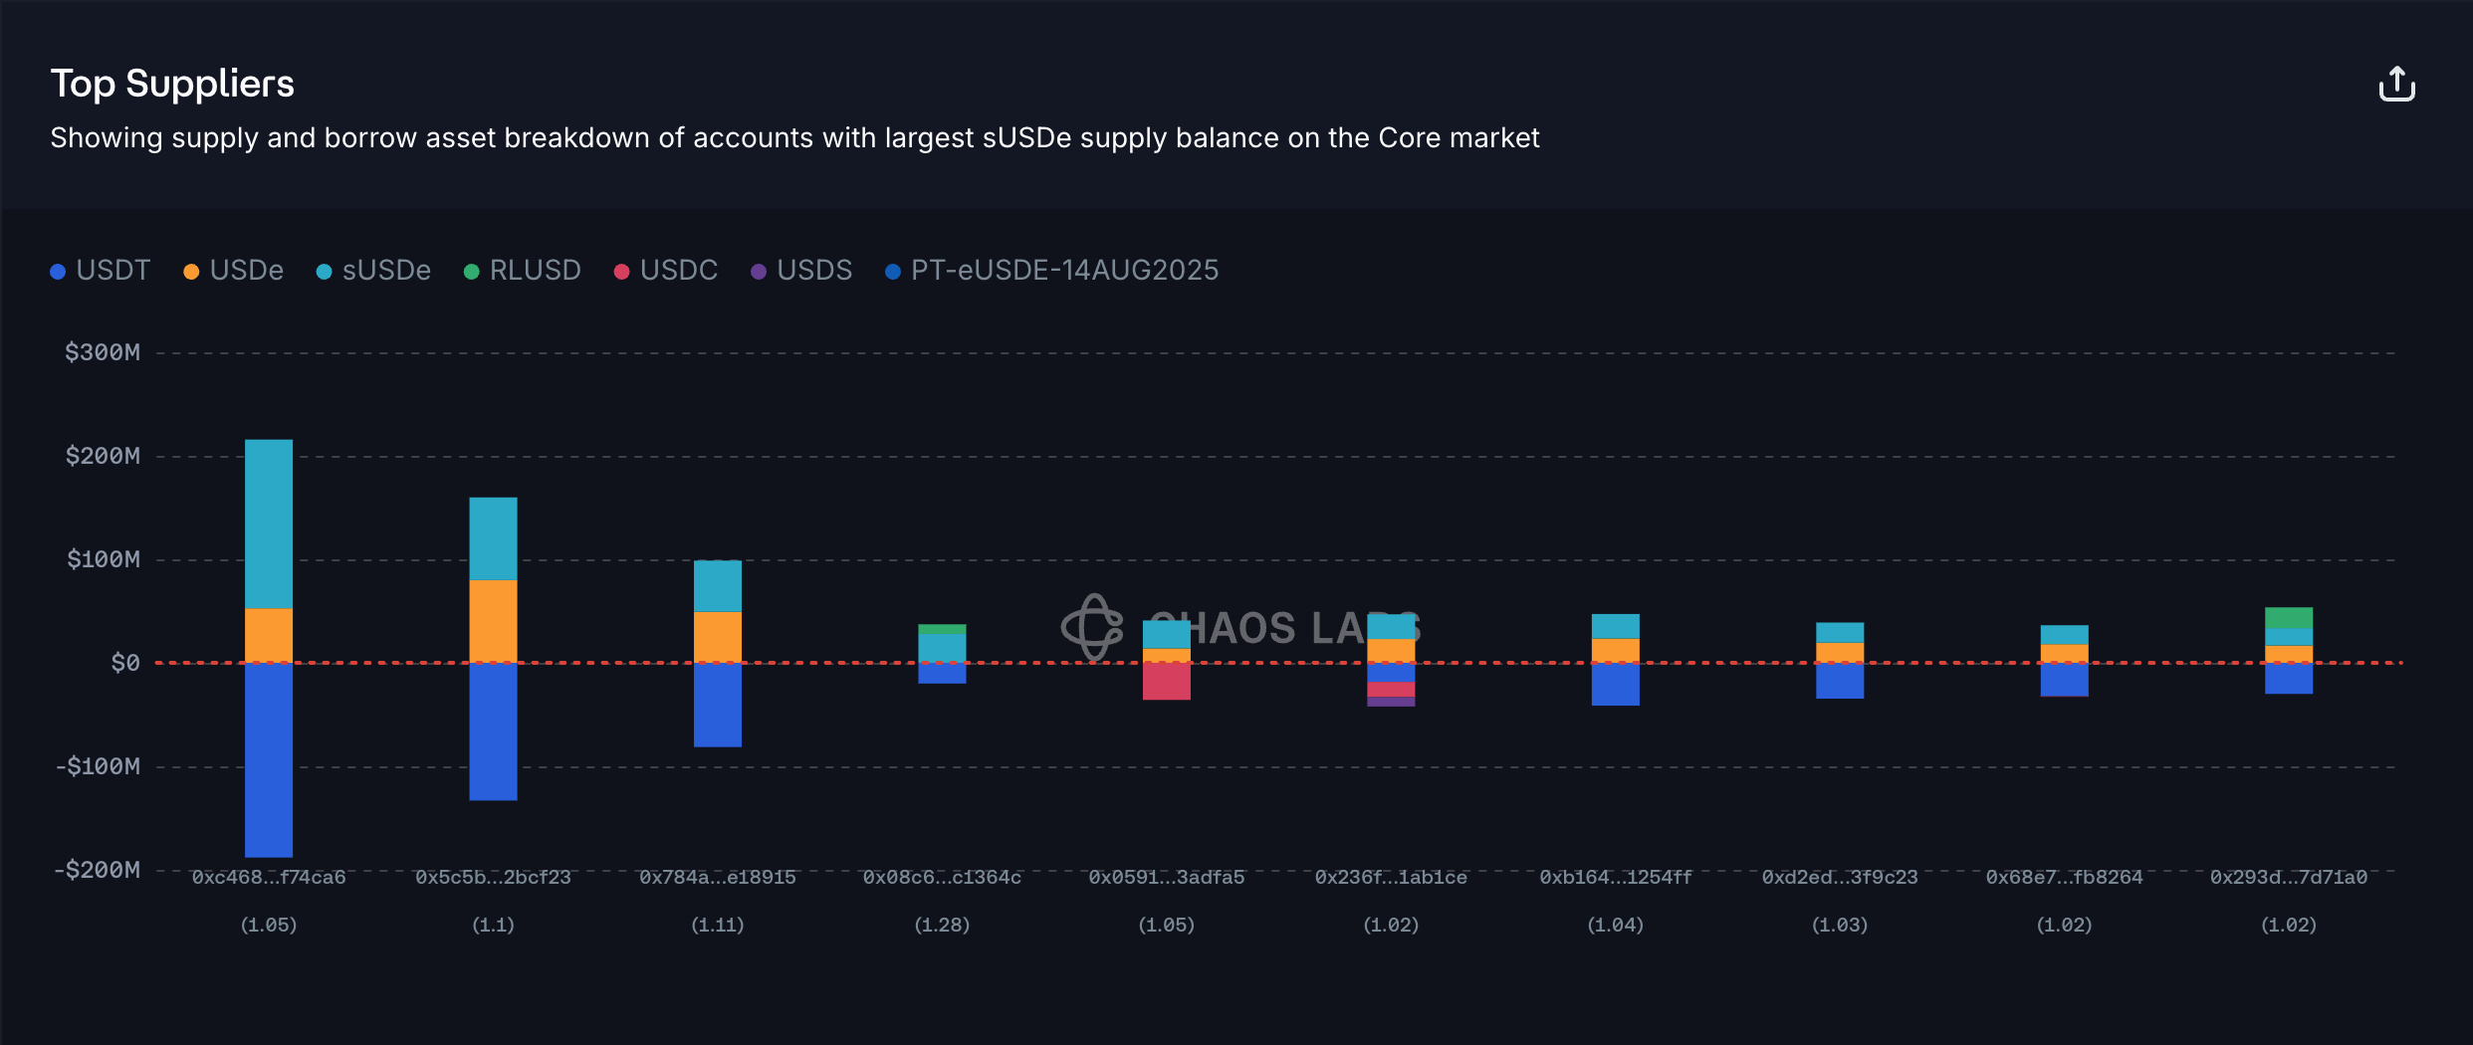Select the orange USDe segment of 0x5c5b...2bcf23 bar

493,622
